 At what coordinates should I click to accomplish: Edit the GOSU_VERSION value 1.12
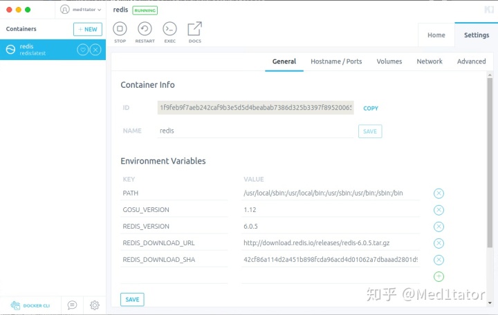click(331, 210)
